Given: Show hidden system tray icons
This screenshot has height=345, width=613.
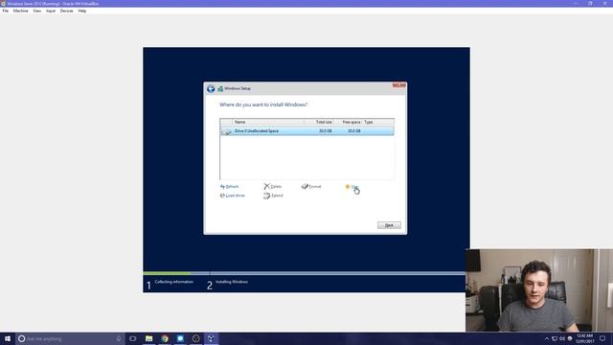Looking at the screenshot, I should coord(547,338).
